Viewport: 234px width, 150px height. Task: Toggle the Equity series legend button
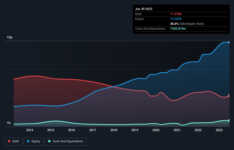(x=34, y=141)
